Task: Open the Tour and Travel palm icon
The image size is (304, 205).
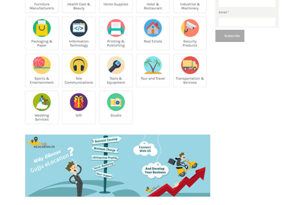Action: 153,65
